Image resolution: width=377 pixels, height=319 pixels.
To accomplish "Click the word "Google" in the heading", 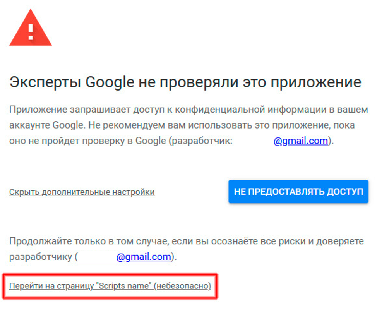I will tap(110, 82).
